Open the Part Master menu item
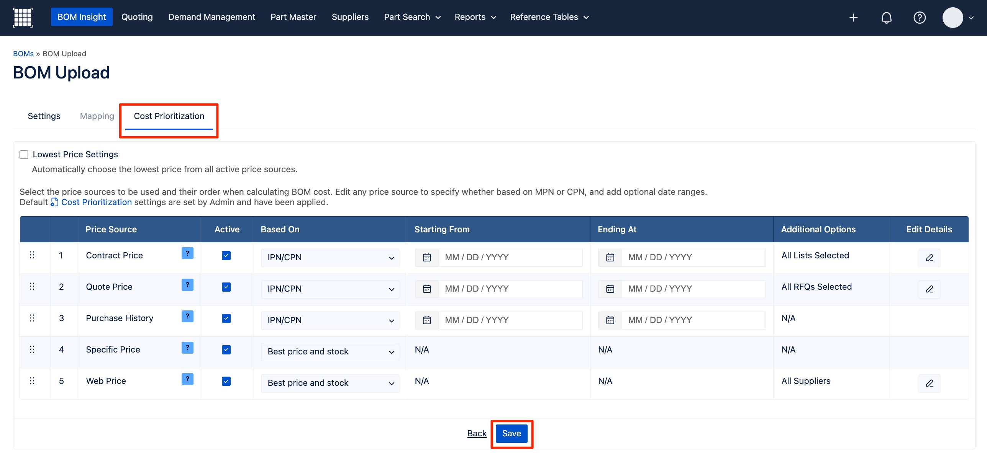Viewport: 987px width, 457px height. pyautogui.click(x=293, y=17)
